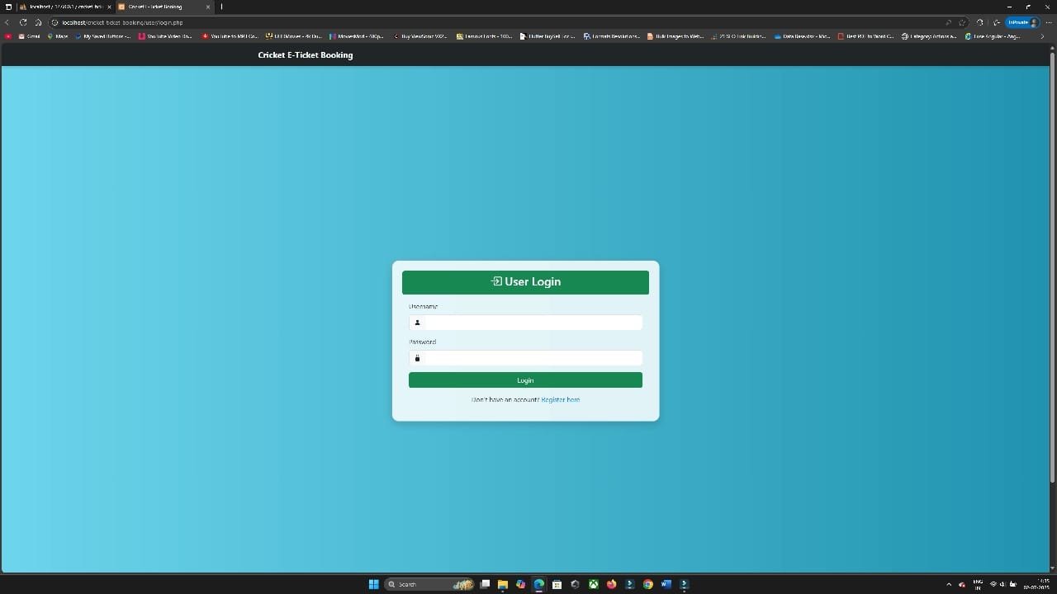The image size is (1057, 594).
Task: Open Edge settings three-dot menu
Action: coord(1049,22)
